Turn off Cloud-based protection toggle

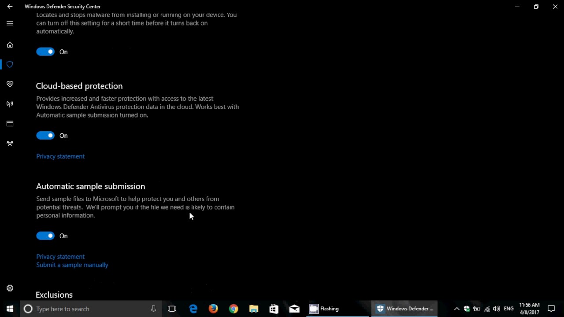pyautogui.click(x=45, y=136)
